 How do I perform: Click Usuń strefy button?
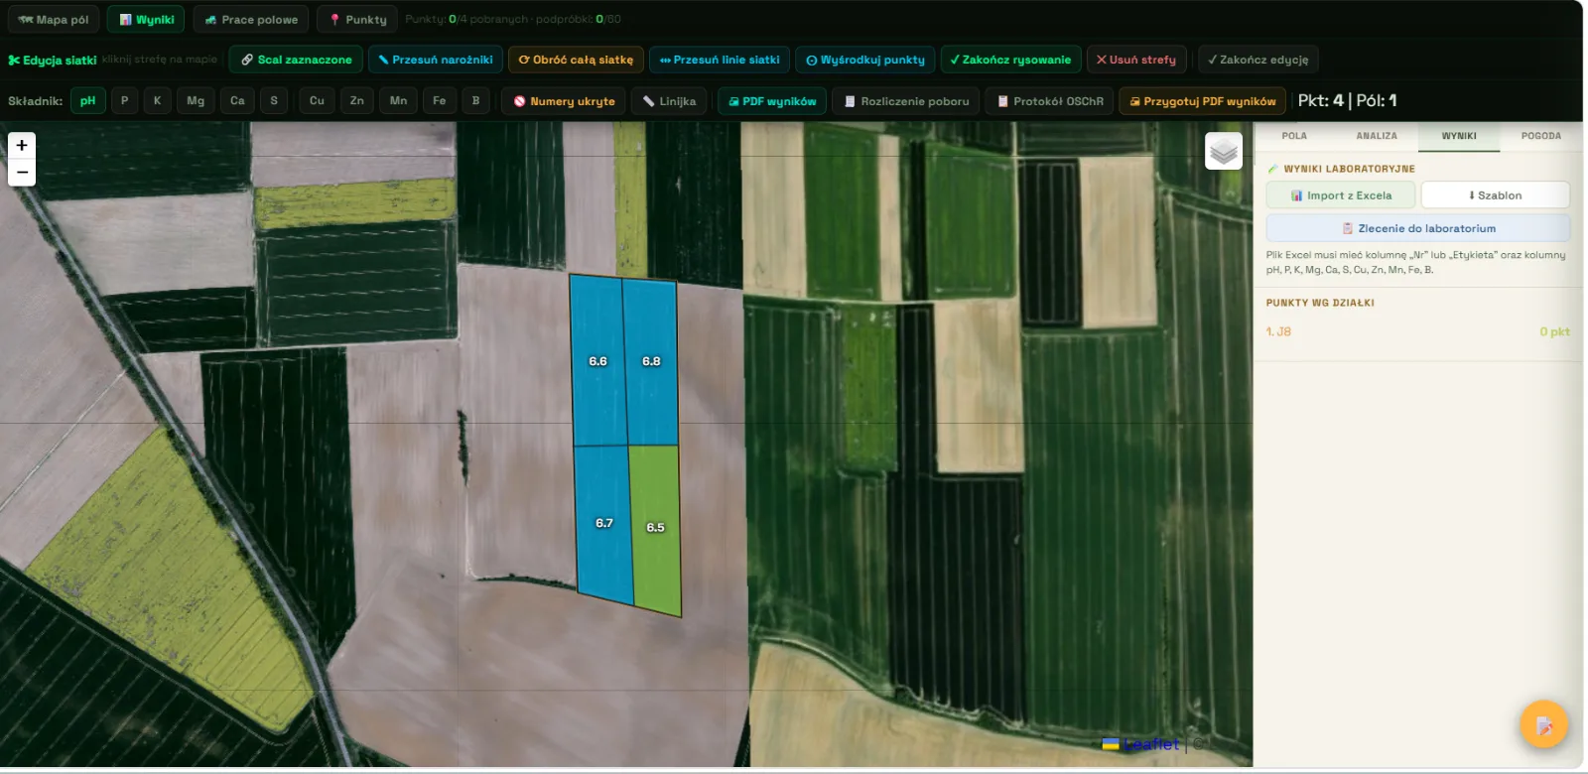pyautogui.click(x=1135, y=60)
